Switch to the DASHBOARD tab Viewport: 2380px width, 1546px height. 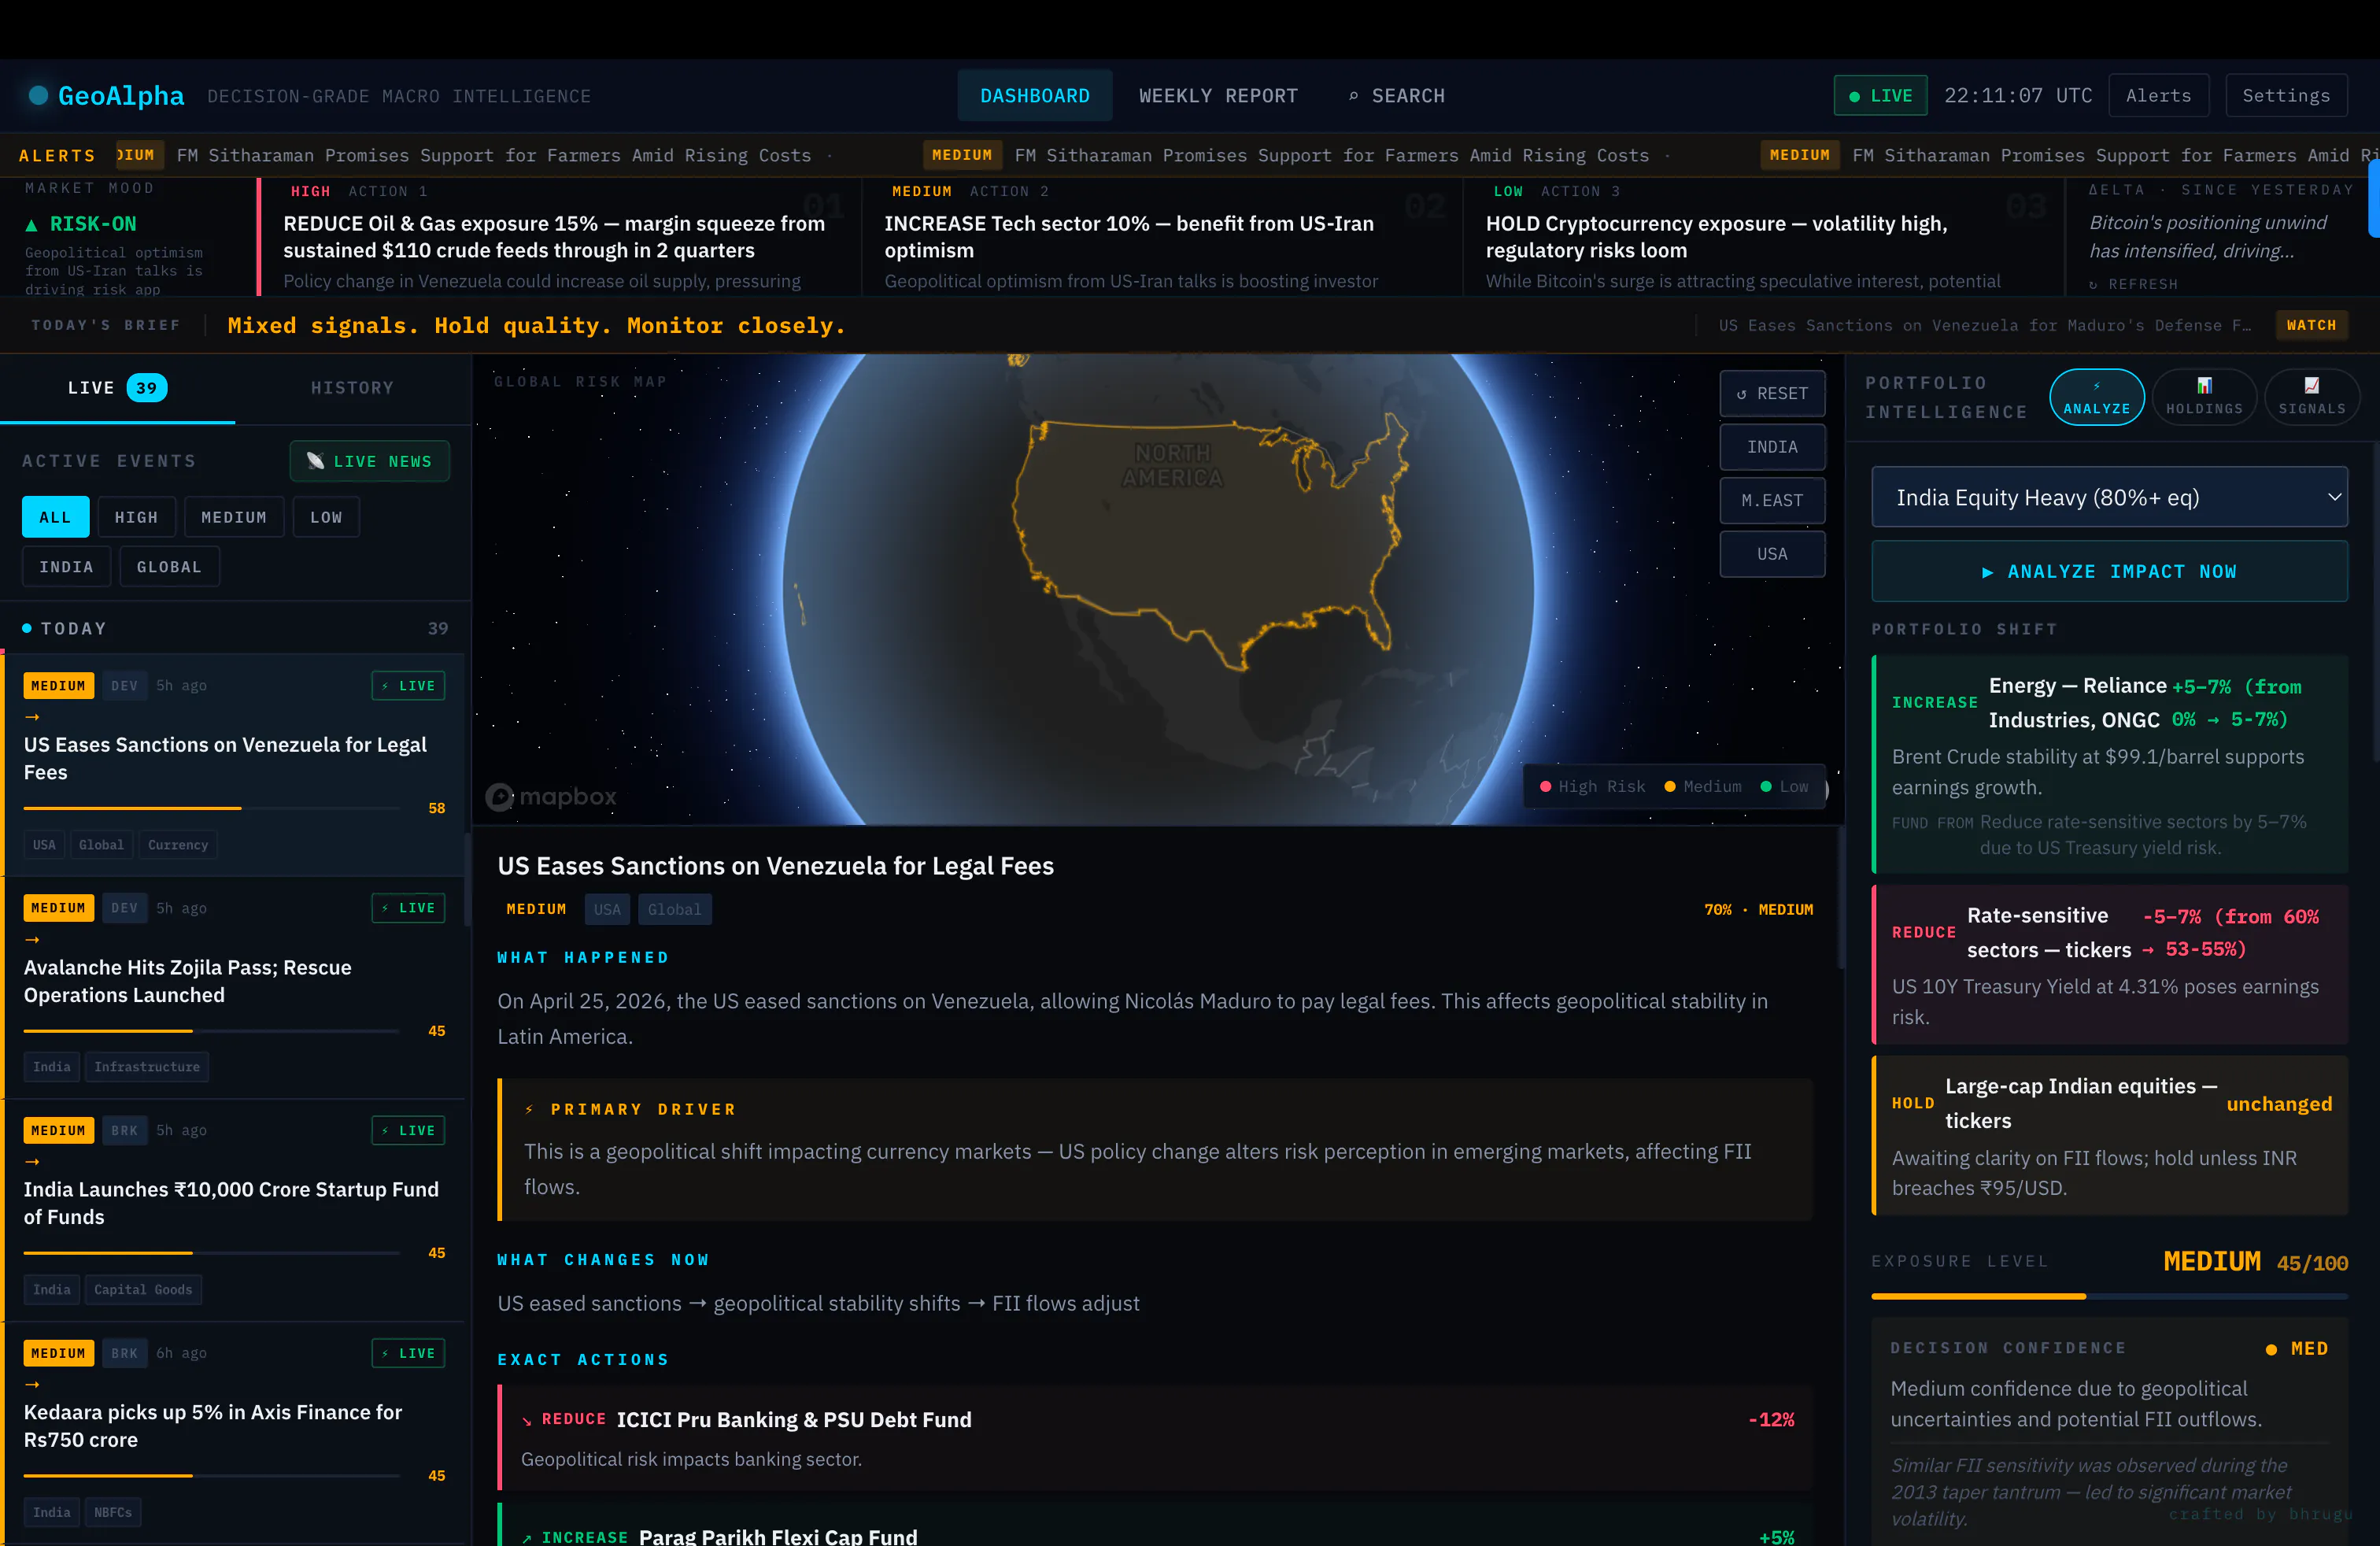click(x=1035, y=96)
